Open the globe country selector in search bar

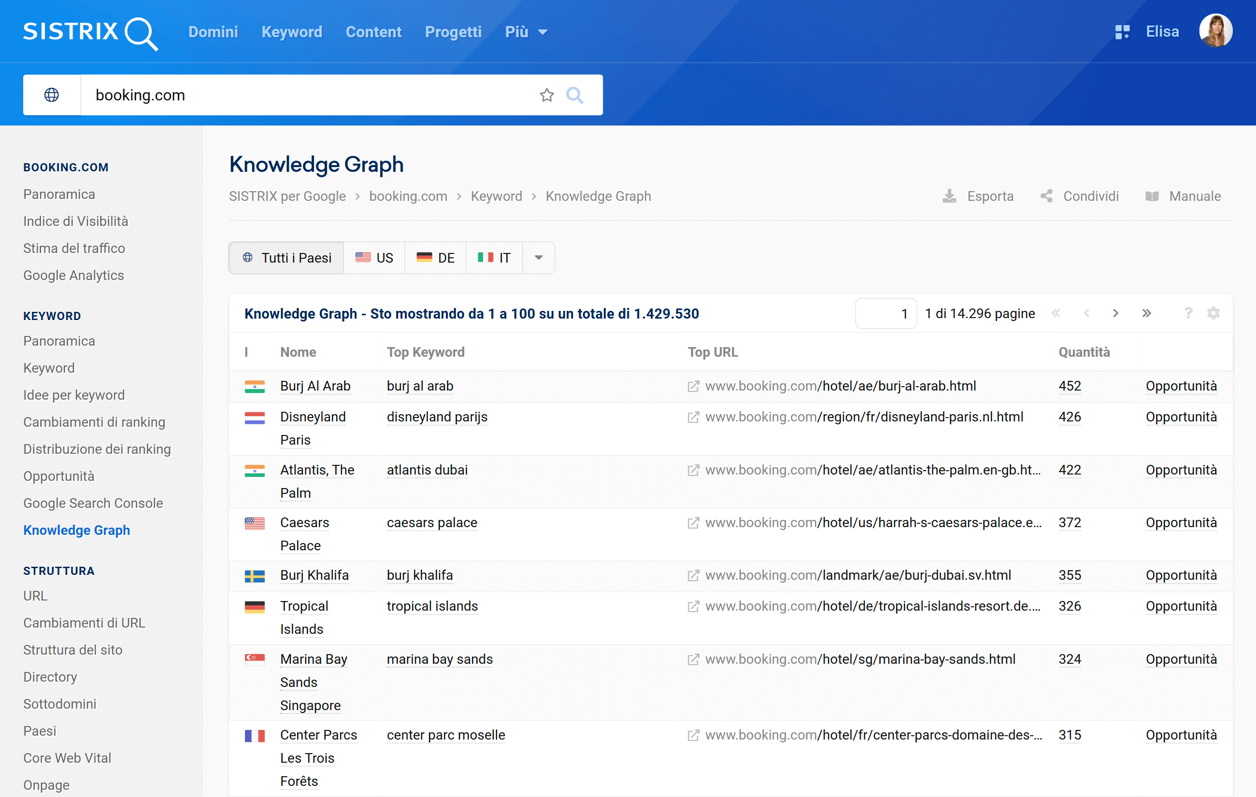[52, 95]
